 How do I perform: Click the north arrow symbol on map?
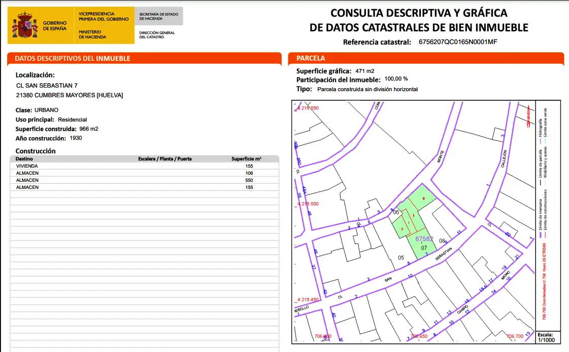click(x=529, y=116)
